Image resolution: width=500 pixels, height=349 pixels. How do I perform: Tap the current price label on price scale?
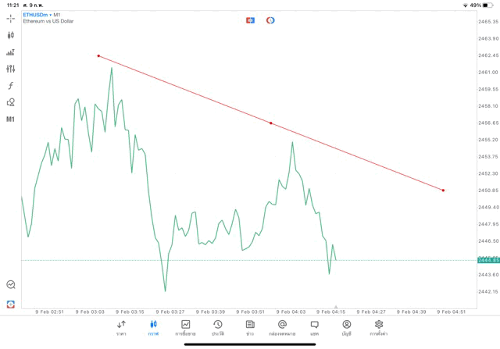pyautogui.click(x=488, y=260)
